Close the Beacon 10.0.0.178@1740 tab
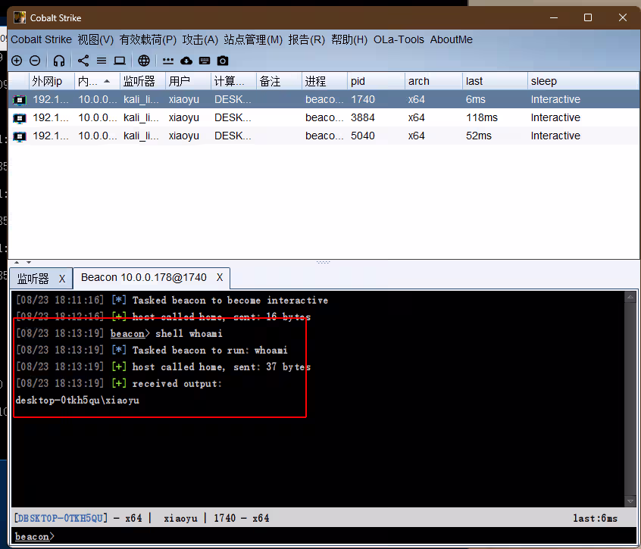 pyautogui.click(x=220, y=278)
